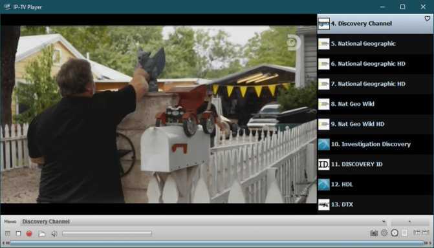This screenshot has height=248, width=434.
Task: Click the pause playback icon
Action: coord(8,234)
